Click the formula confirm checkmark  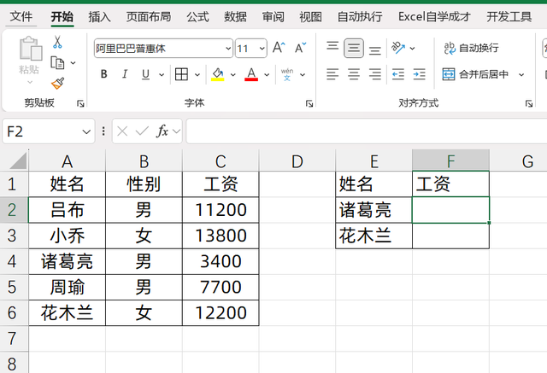(142, 131)
